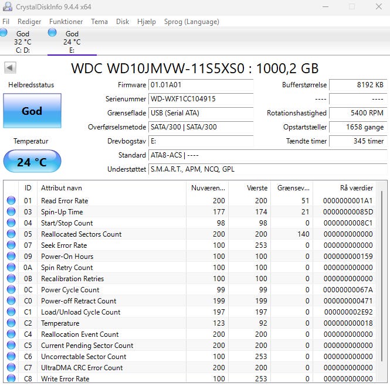This screenshot has width=390, height=386.
Task: Click the Standard field ATA8-ACS
Action: [x=268, y=155]
